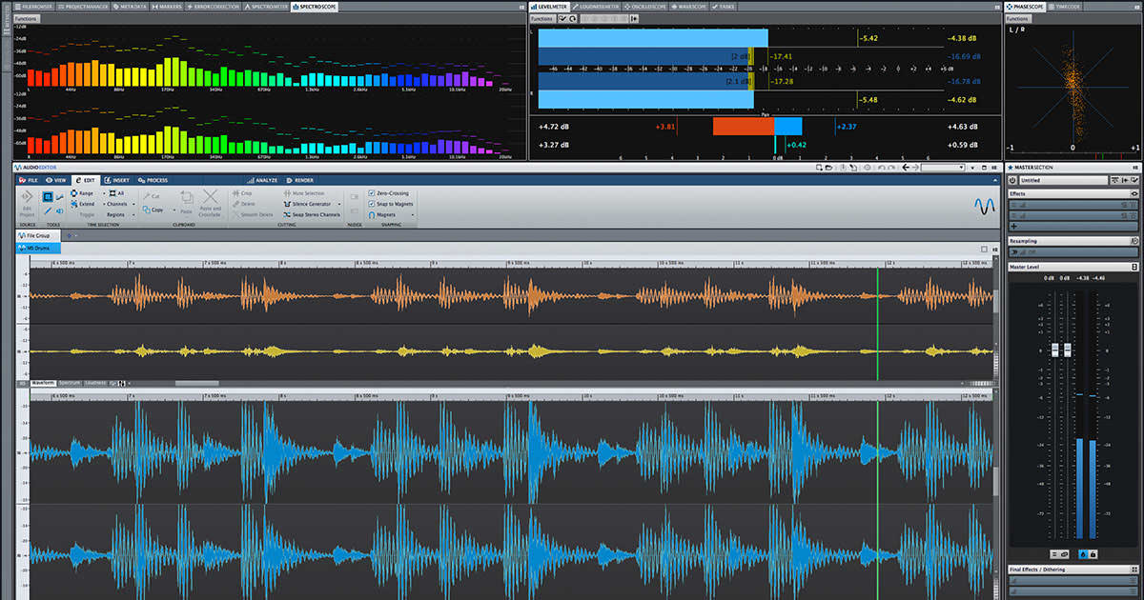The image size is (1144, 600).
Task: Switch to the Tasks tab
Action: click(725, 6)
